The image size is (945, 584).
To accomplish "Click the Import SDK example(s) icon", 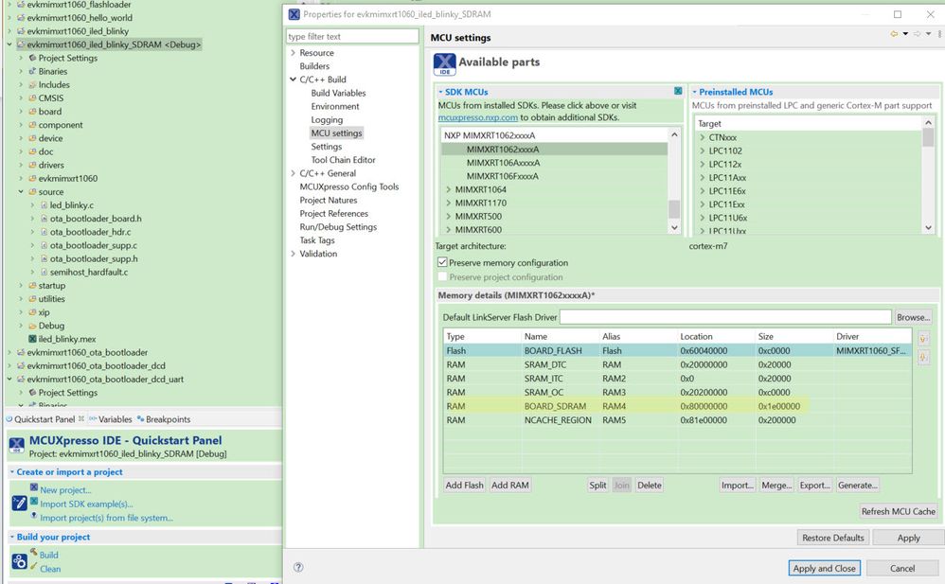I will pos(34,503).
